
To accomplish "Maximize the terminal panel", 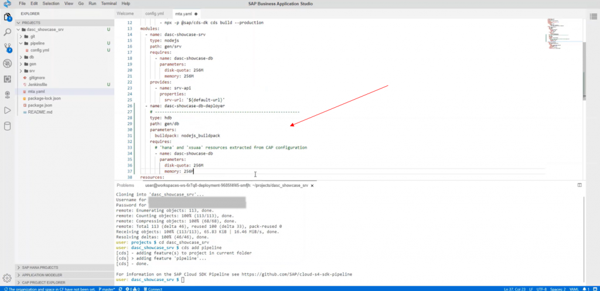I will click(x=579, y=185).
